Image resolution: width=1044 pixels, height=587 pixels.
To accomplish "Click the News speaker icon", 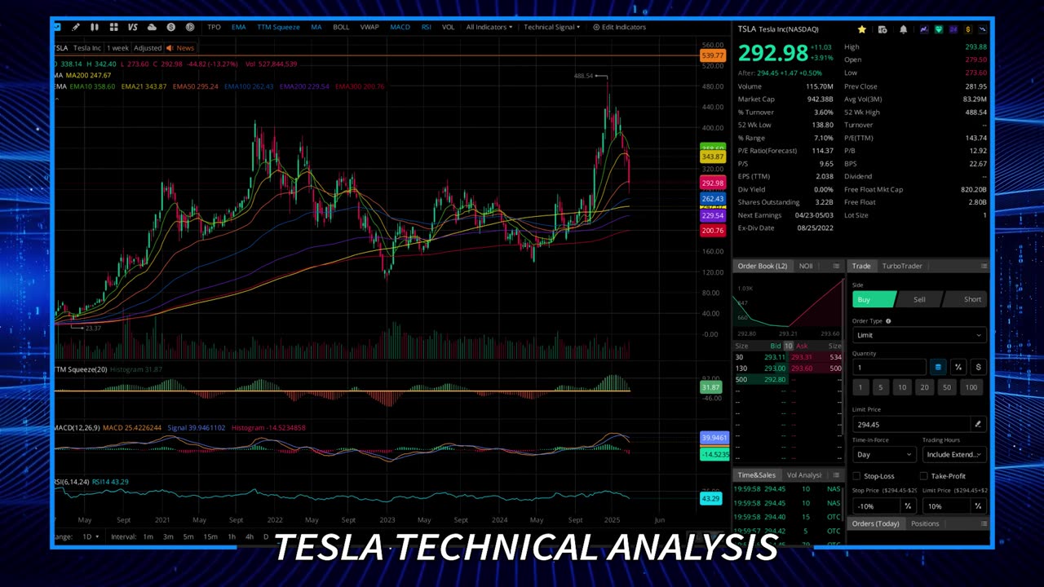I will click(170, 48).
